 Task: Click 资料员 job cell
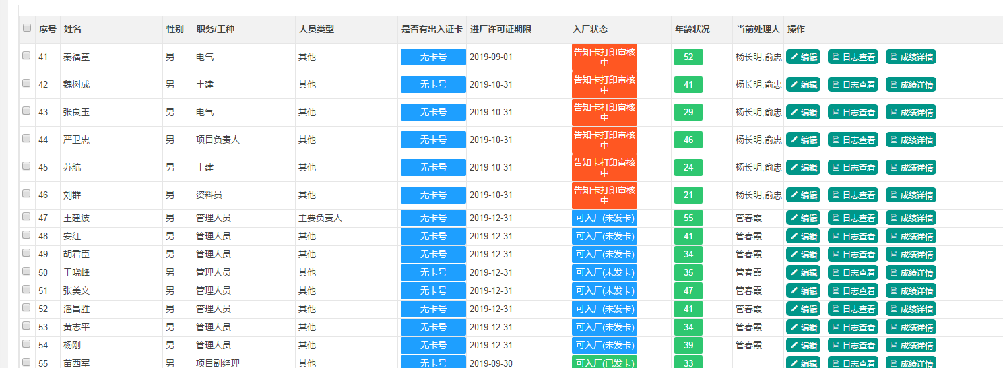[x=209, y=195]
